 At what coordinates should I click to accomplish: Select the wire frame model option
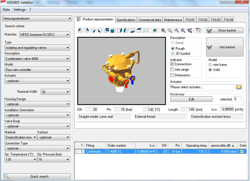[x=210, y=64]
